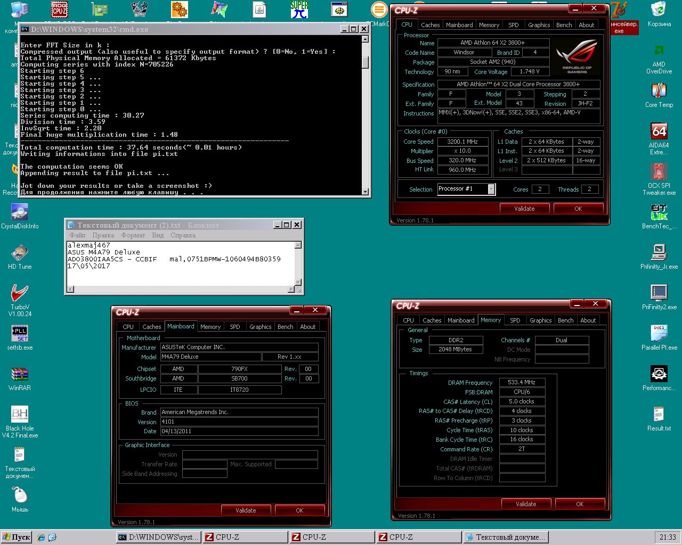Open the PiFinity2.exe desktop icon
Image resolution: width=682 pixels, height=545 pixels.
click(659, 297)
